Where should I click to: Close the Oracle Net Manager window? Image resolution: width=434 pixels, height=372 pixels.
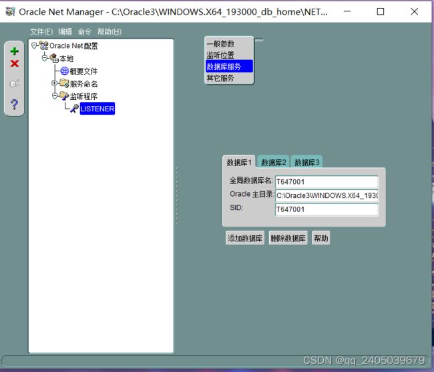coord(415,11)
